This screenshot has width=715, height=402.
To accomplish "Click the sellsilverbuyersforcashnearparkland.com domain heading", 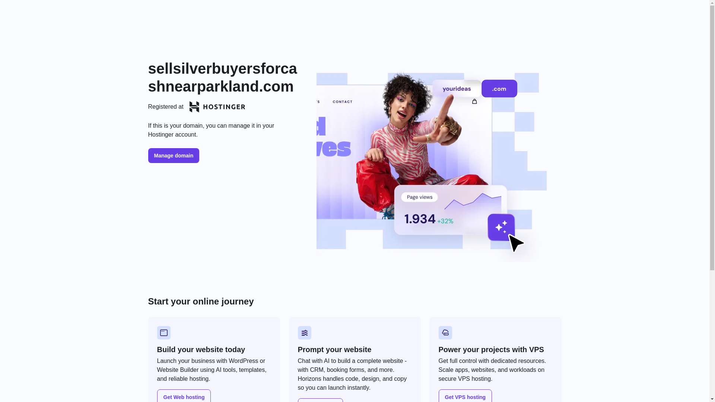I will (x=223, y=77).
